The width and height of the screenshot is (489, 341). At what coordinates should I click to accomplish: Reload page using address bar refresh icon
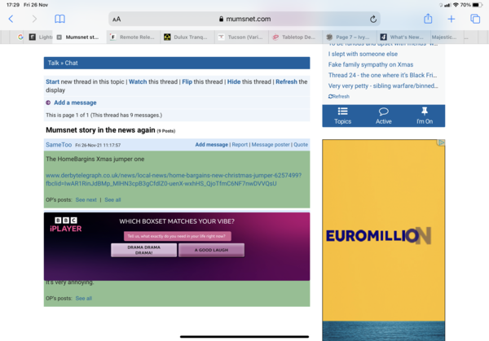point(373,19)
